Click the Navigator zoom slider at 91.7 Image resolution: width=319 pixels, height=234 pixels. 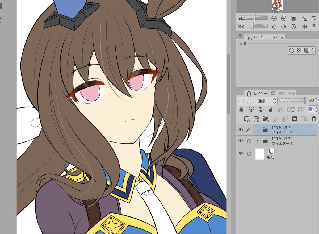click(x=253, y=18)
